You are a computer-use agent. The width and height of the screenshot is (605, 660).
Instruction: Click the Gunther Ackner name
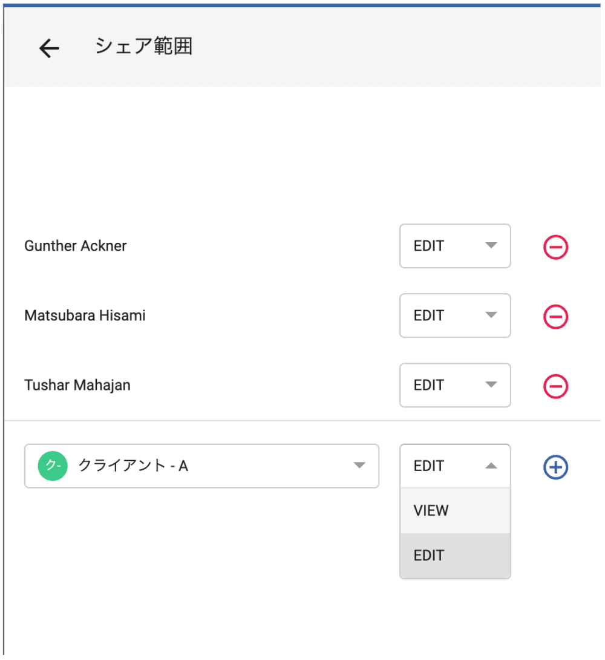pyautogui.click(x=76, y=246)
